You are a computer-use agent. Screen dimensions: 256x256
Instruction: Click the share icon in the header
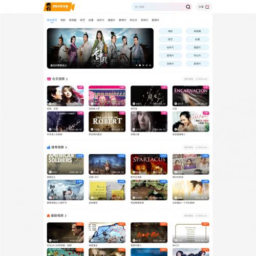click(207, 7)
